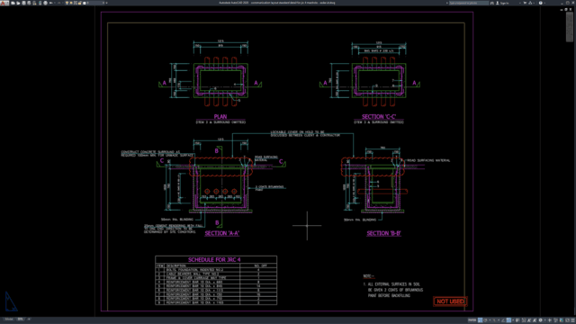
Task: Select the SECTION 'B-B' title text
Action: point(383,233)
